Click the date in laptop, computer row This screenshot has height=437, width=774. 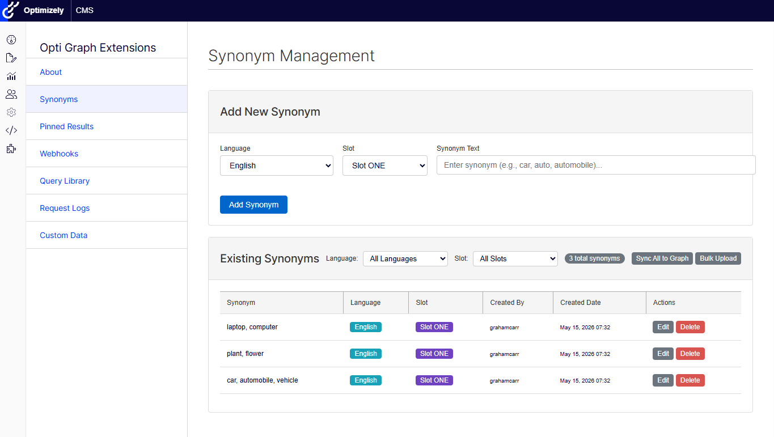(585, 328)
